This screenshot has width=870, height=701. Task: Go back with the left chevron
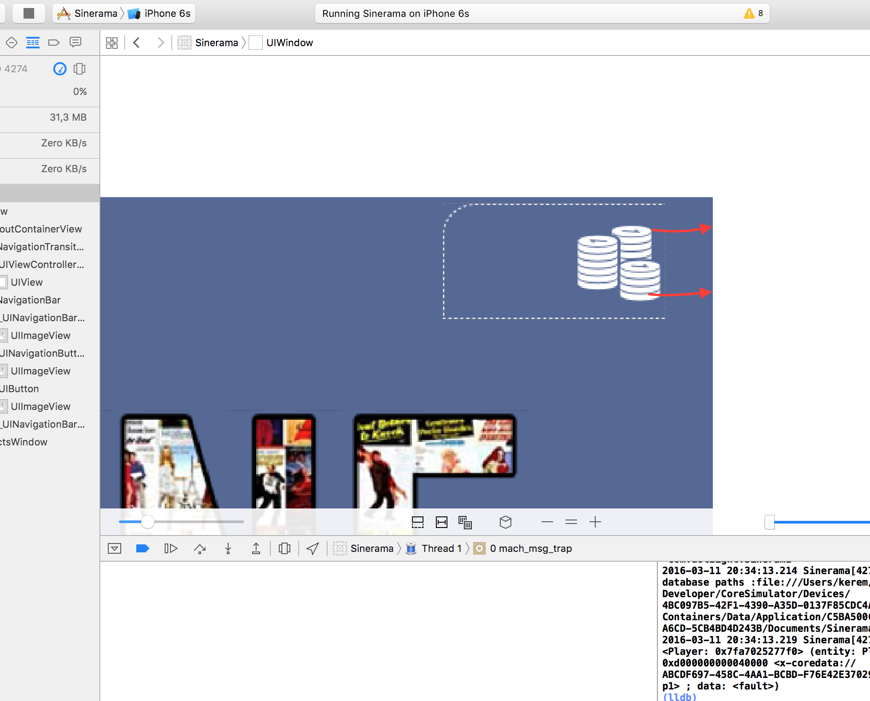coord(137,43)
